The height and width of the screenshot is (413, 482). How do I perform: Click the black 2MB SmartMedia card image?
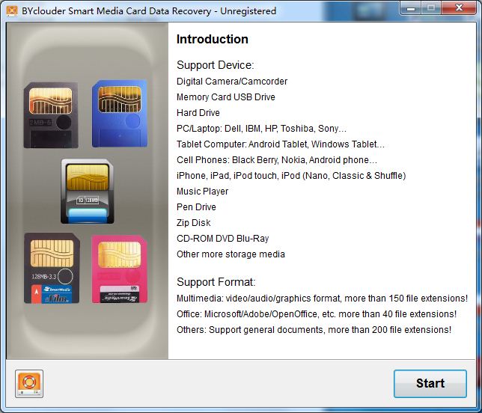tap(51, 115)
